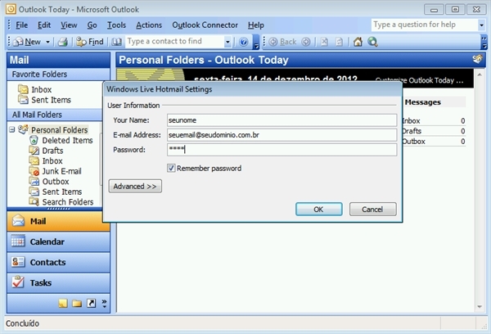
Task: Click the New mail icon in toolbar
Action: (x=27, y=42)
